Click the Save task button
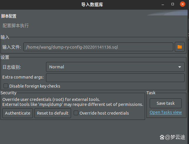Image resolution: width=189 pixels, height=144 pixels. click(166, 103)
